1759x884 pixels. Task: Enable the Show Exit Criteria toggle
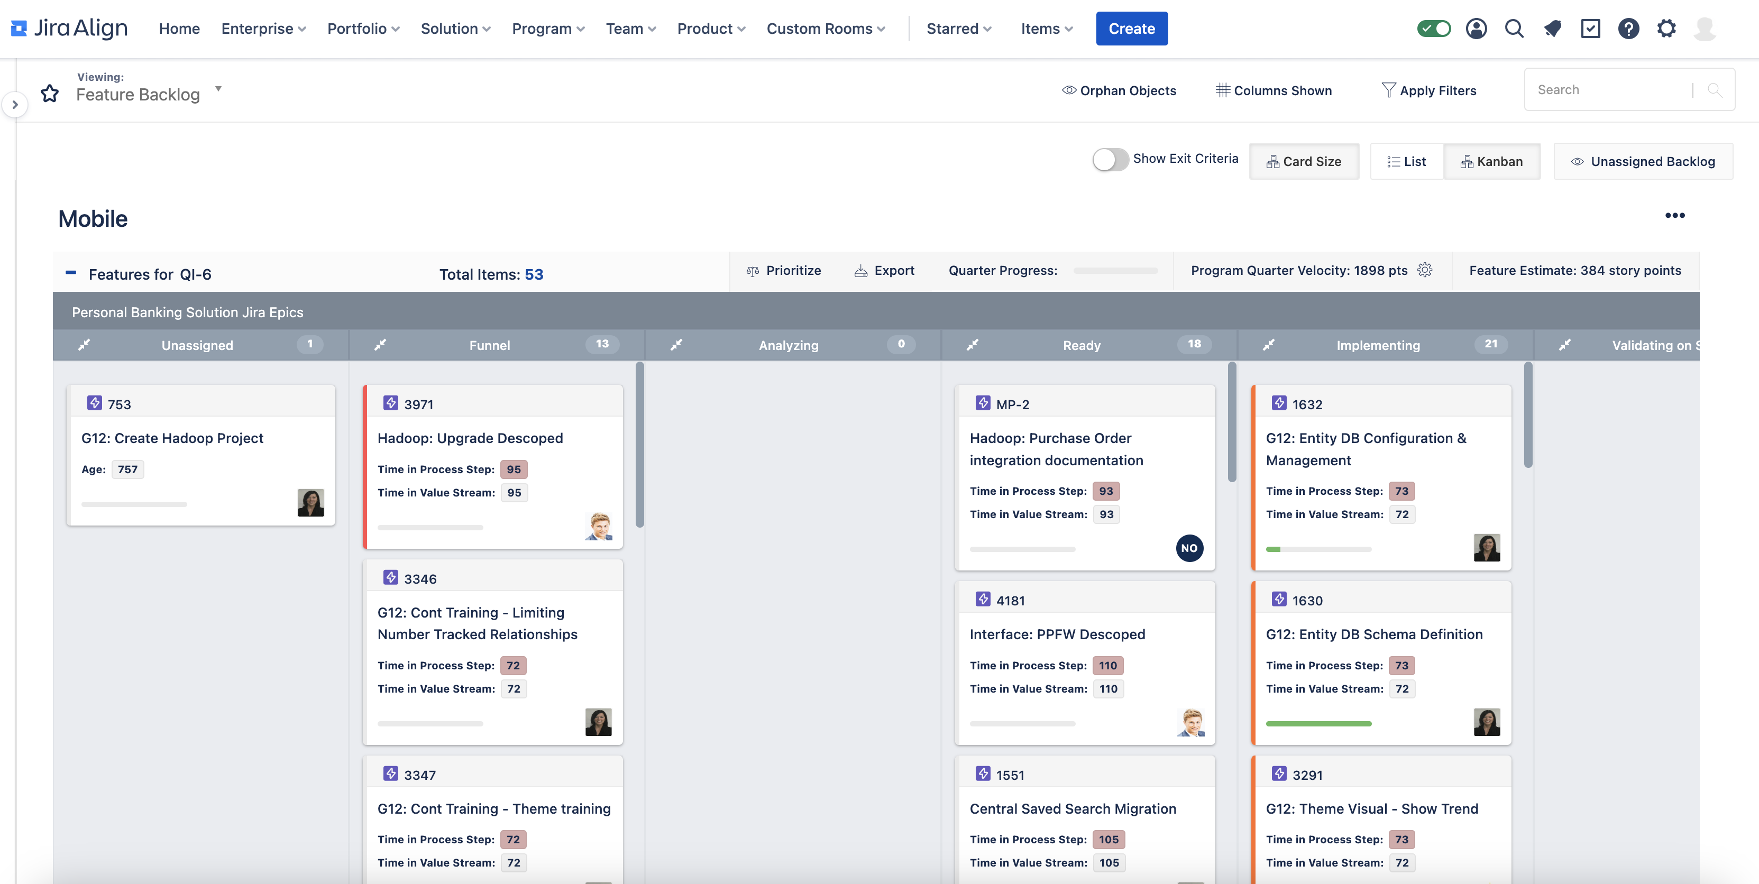pyautogui.click(x=1110, y=159)
